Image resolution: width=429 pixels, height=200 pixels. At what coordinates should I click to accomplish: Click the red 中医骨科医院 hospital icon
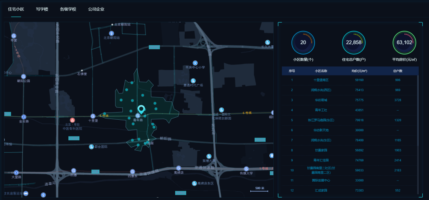tap(72, 120)
